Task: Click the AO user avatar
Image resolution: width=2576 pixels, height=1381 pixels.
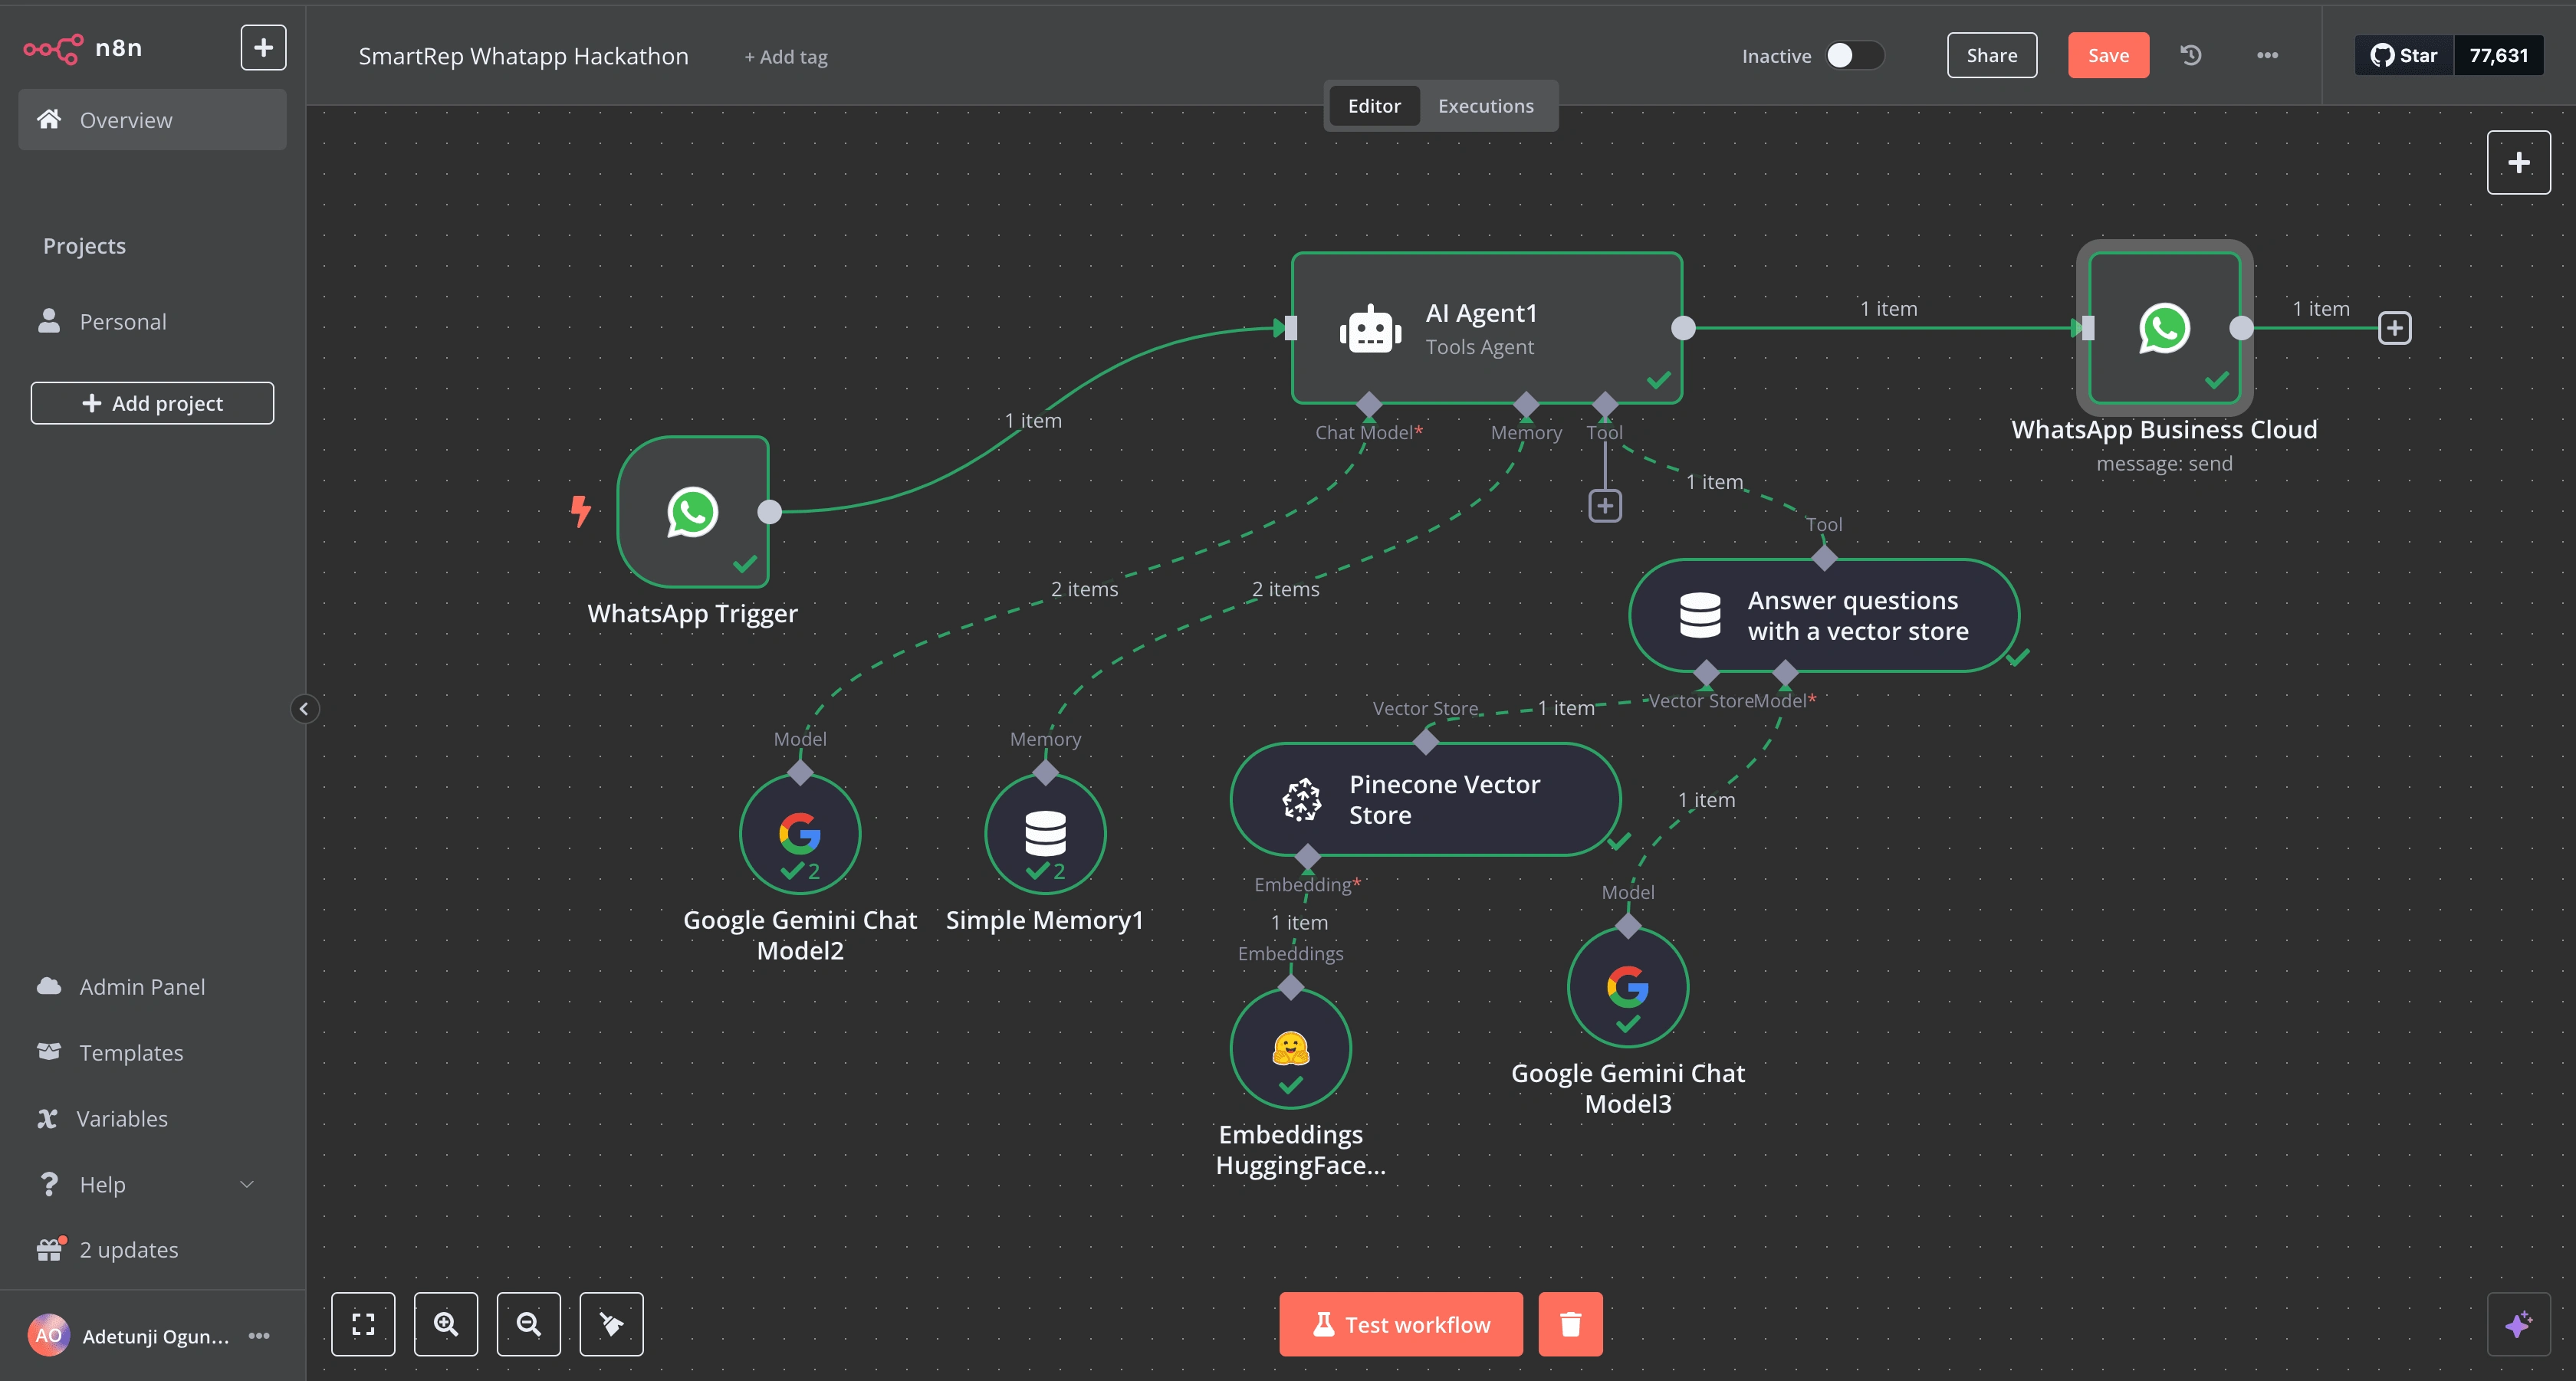Action: click(x=49, y=1335)
